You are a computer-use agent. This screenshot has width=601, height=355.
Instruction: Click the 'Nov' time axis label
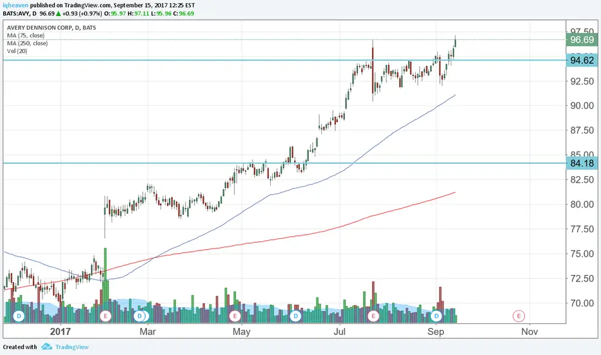[x=529, y=331]
